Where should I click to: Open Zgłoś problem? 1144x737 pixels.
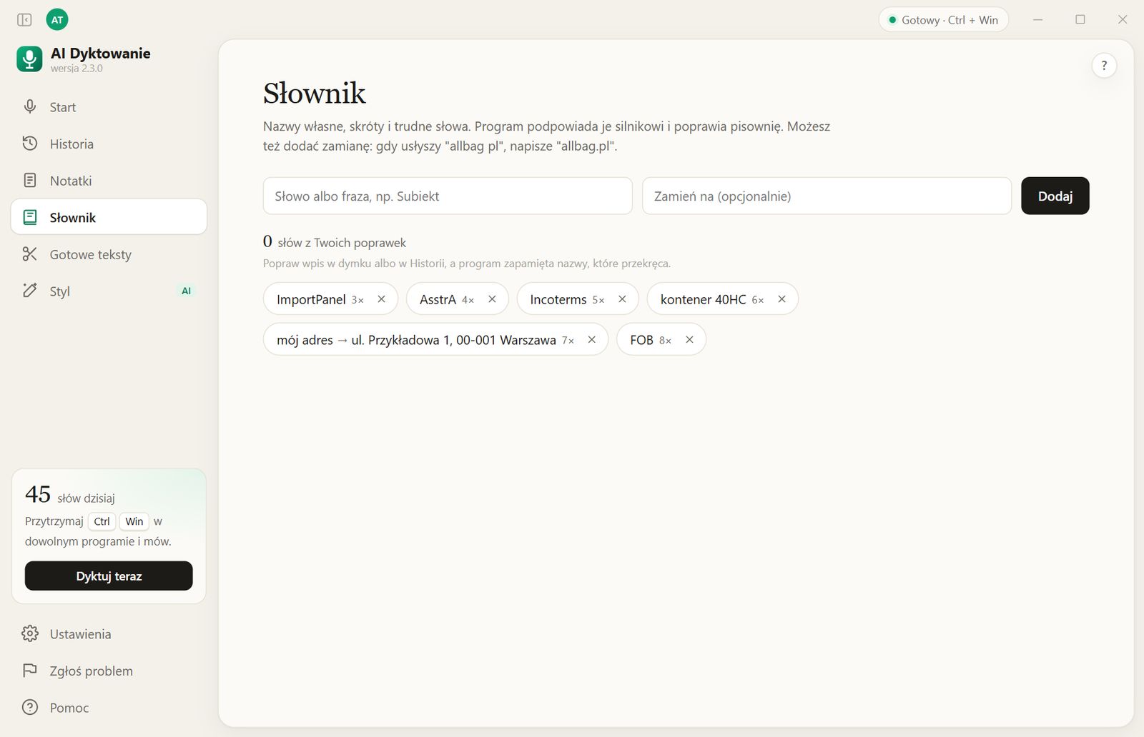point(109,671)
